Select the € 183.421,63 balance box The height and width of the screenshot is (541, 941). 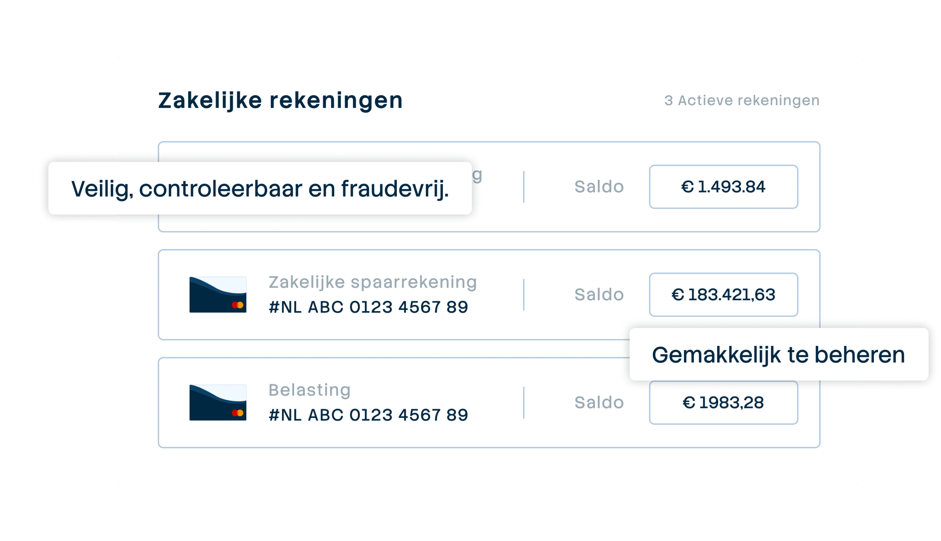tap(723, 295)
